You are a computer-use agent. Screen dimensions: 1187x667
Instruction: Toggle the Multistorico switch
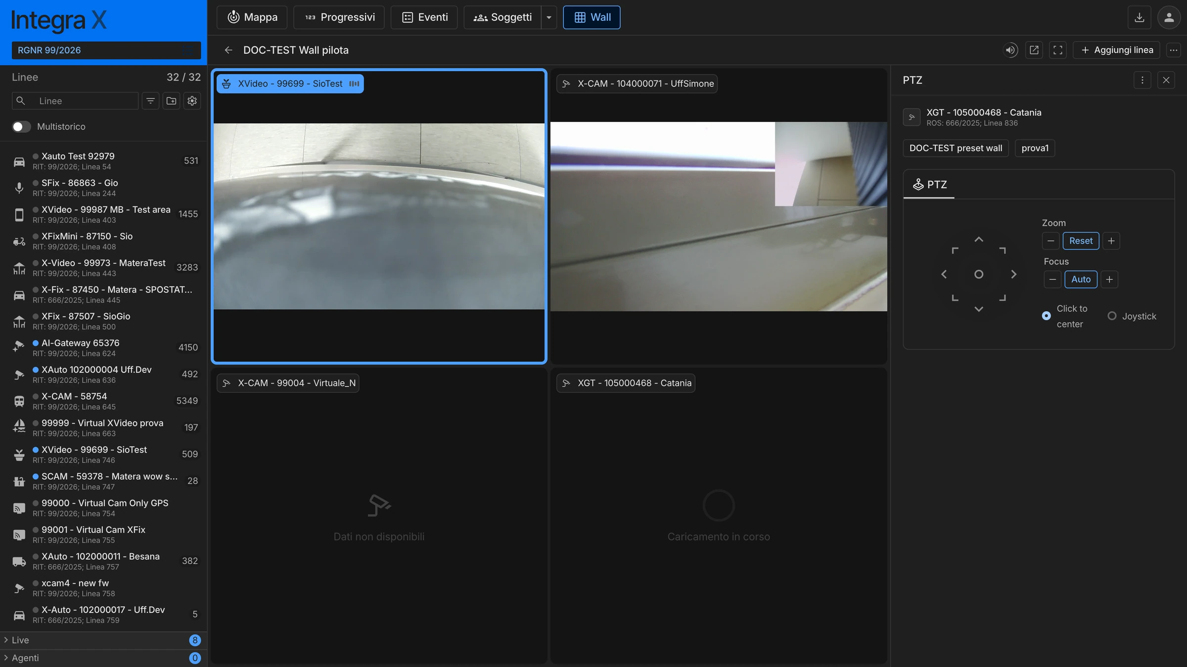click(21, 126)
